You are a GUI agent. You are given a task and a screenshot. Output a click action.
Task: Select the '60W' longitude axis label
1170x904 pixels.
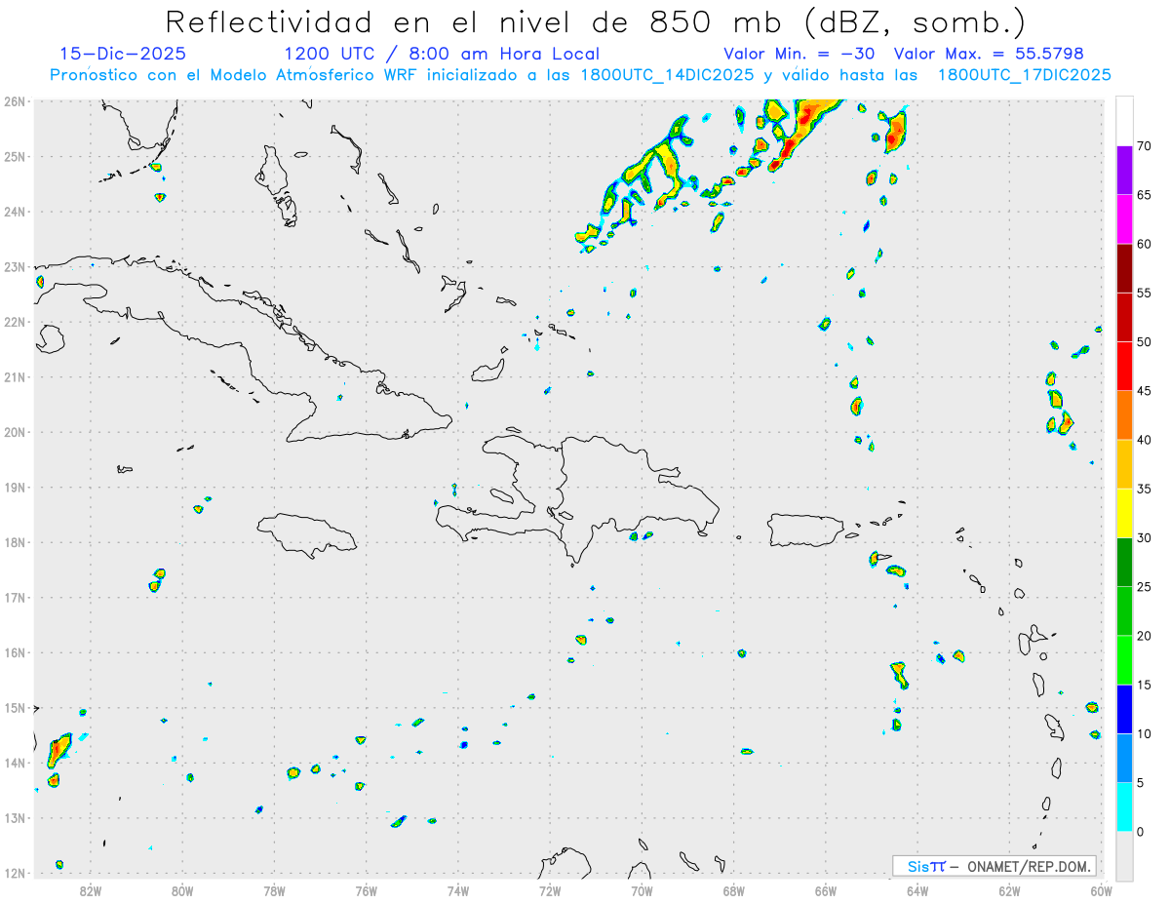point(1102,890)
